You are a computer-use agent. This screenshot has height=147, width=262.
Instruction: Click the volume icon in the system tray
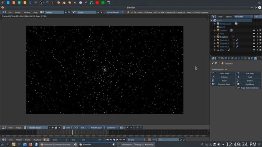click(219, 144)
